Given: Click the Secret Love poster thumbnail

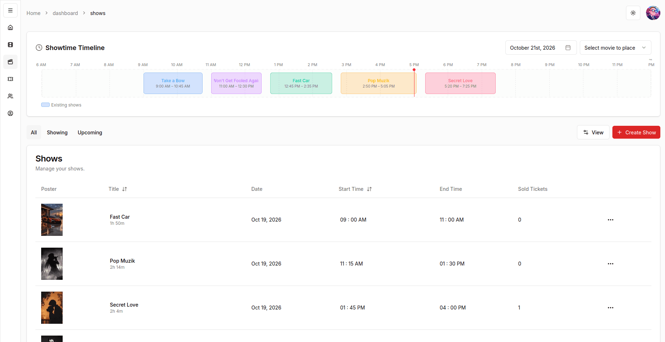Looking at the screenshot, I should tap(52, 308).
